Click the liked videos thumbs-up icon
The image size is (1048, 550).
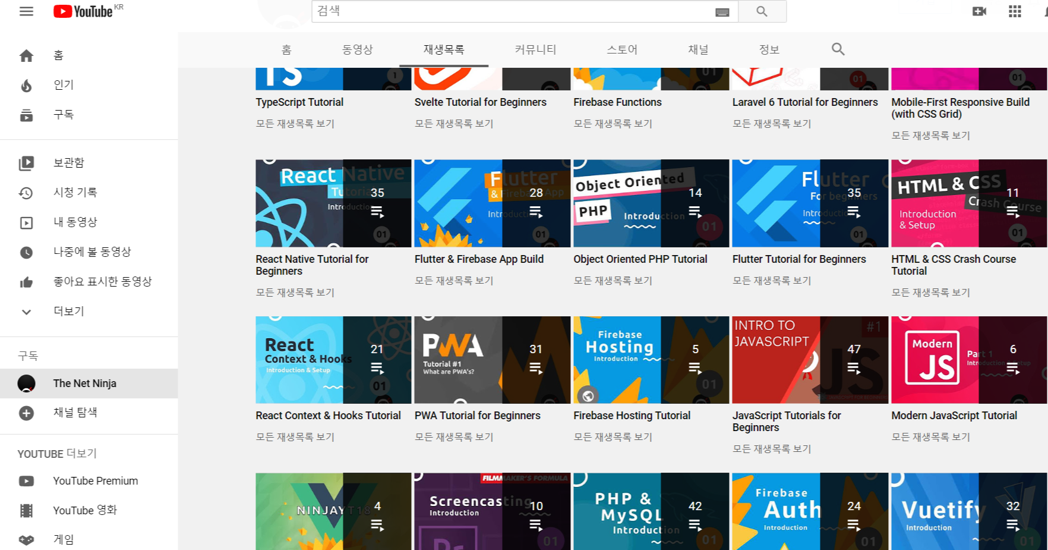[x=26, y=282]
